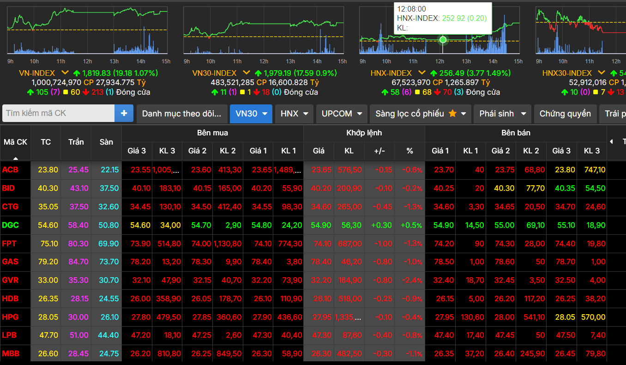Click the left arrow at table header's right edge

(x=612, y=141)
